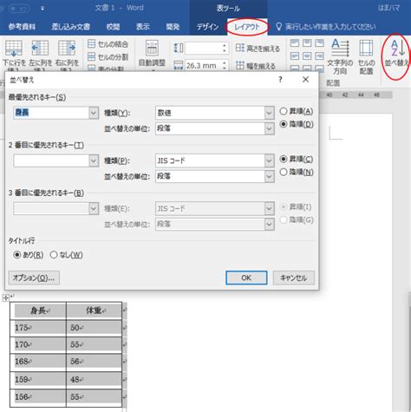Open the 差し込み文書 ribbon tab
The image size is (411, 412).
point(71,27)
